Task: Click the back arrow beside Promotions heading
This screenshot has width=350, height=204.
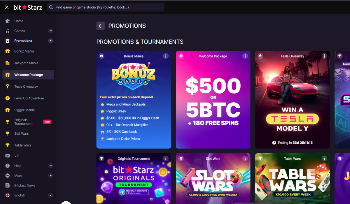Action: coord(101,26)
